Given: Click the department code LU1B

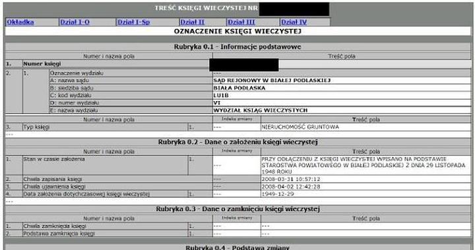Looking at the screenshot, I should [221, 96].
